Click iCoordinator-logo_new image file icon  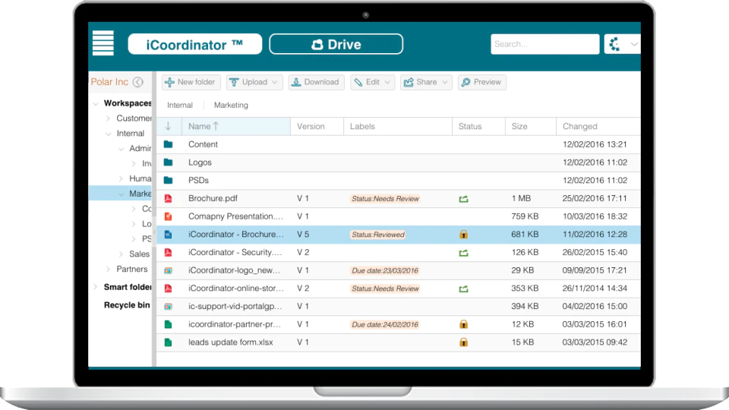pos(169,270)
